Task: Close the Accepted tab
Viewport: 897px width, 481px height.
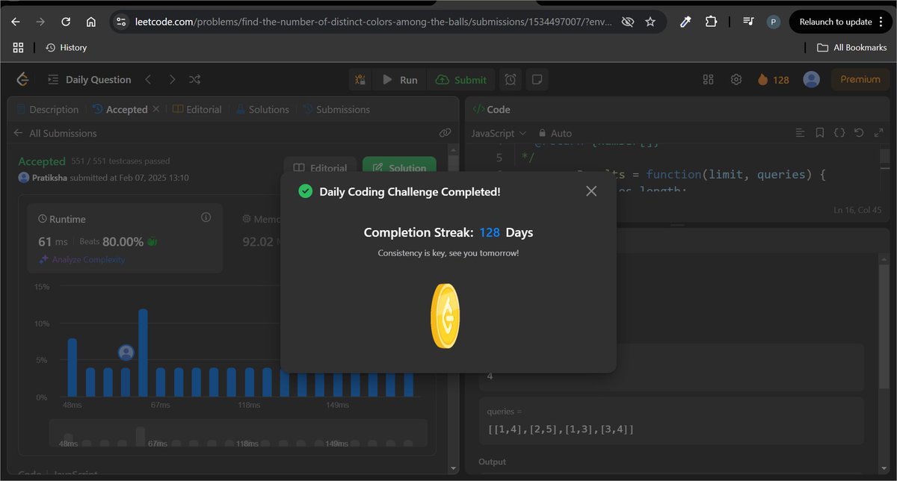Action: 155,109
